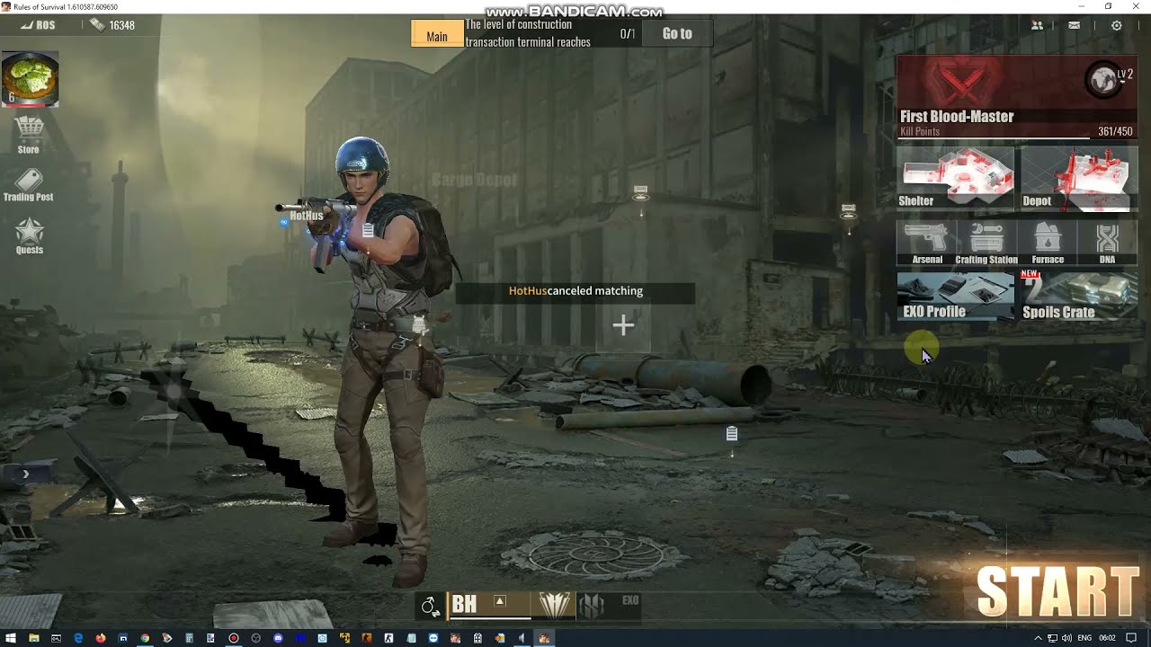Open the Spoils Crate panel

1079,297
